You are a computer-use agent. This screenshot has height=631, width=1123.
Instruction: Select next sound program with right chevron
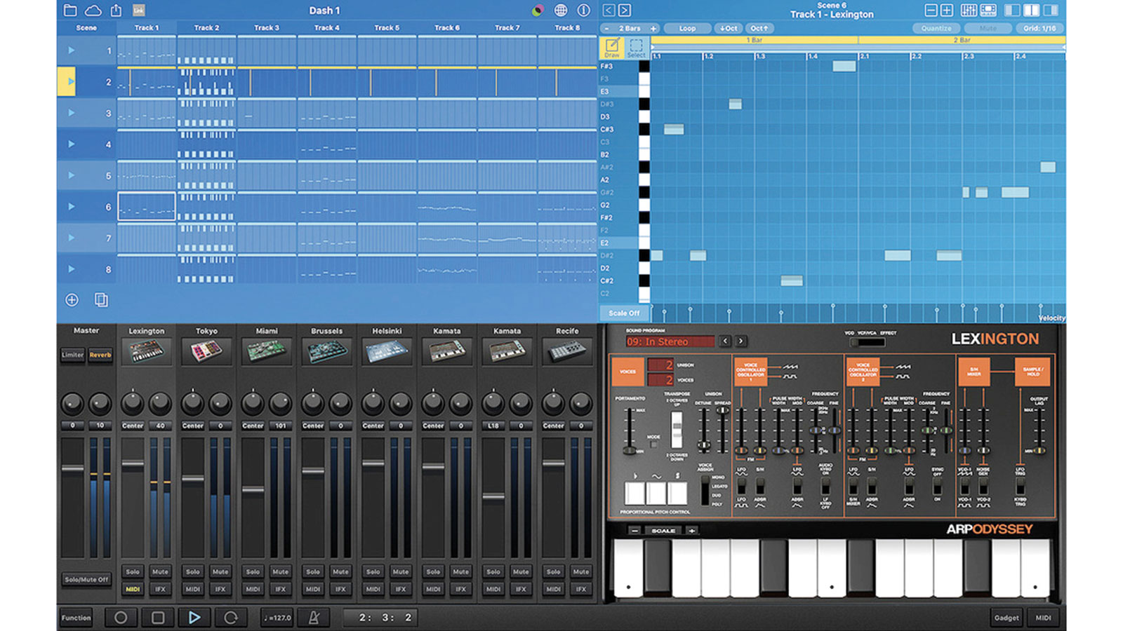tap(740, 341)
